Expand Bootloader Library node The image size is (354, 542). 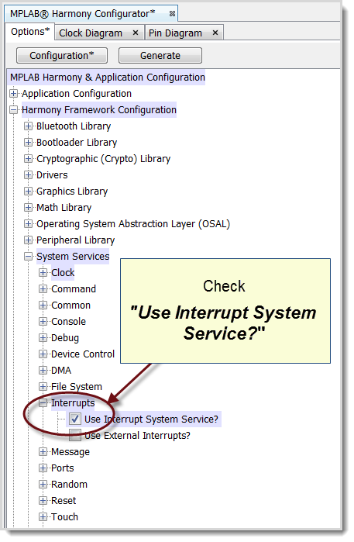[29, 143]
